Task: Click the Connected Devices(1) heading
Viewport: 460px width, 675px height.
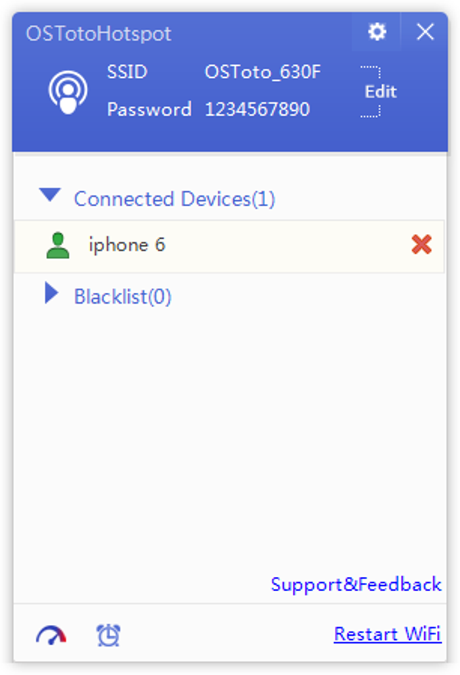Action: click(x=175, y=199)
